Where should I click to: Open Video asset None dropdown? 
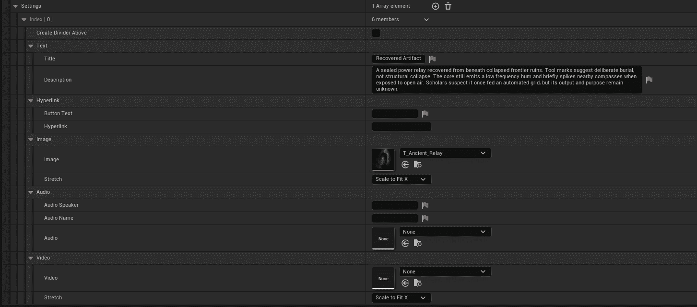445,272
